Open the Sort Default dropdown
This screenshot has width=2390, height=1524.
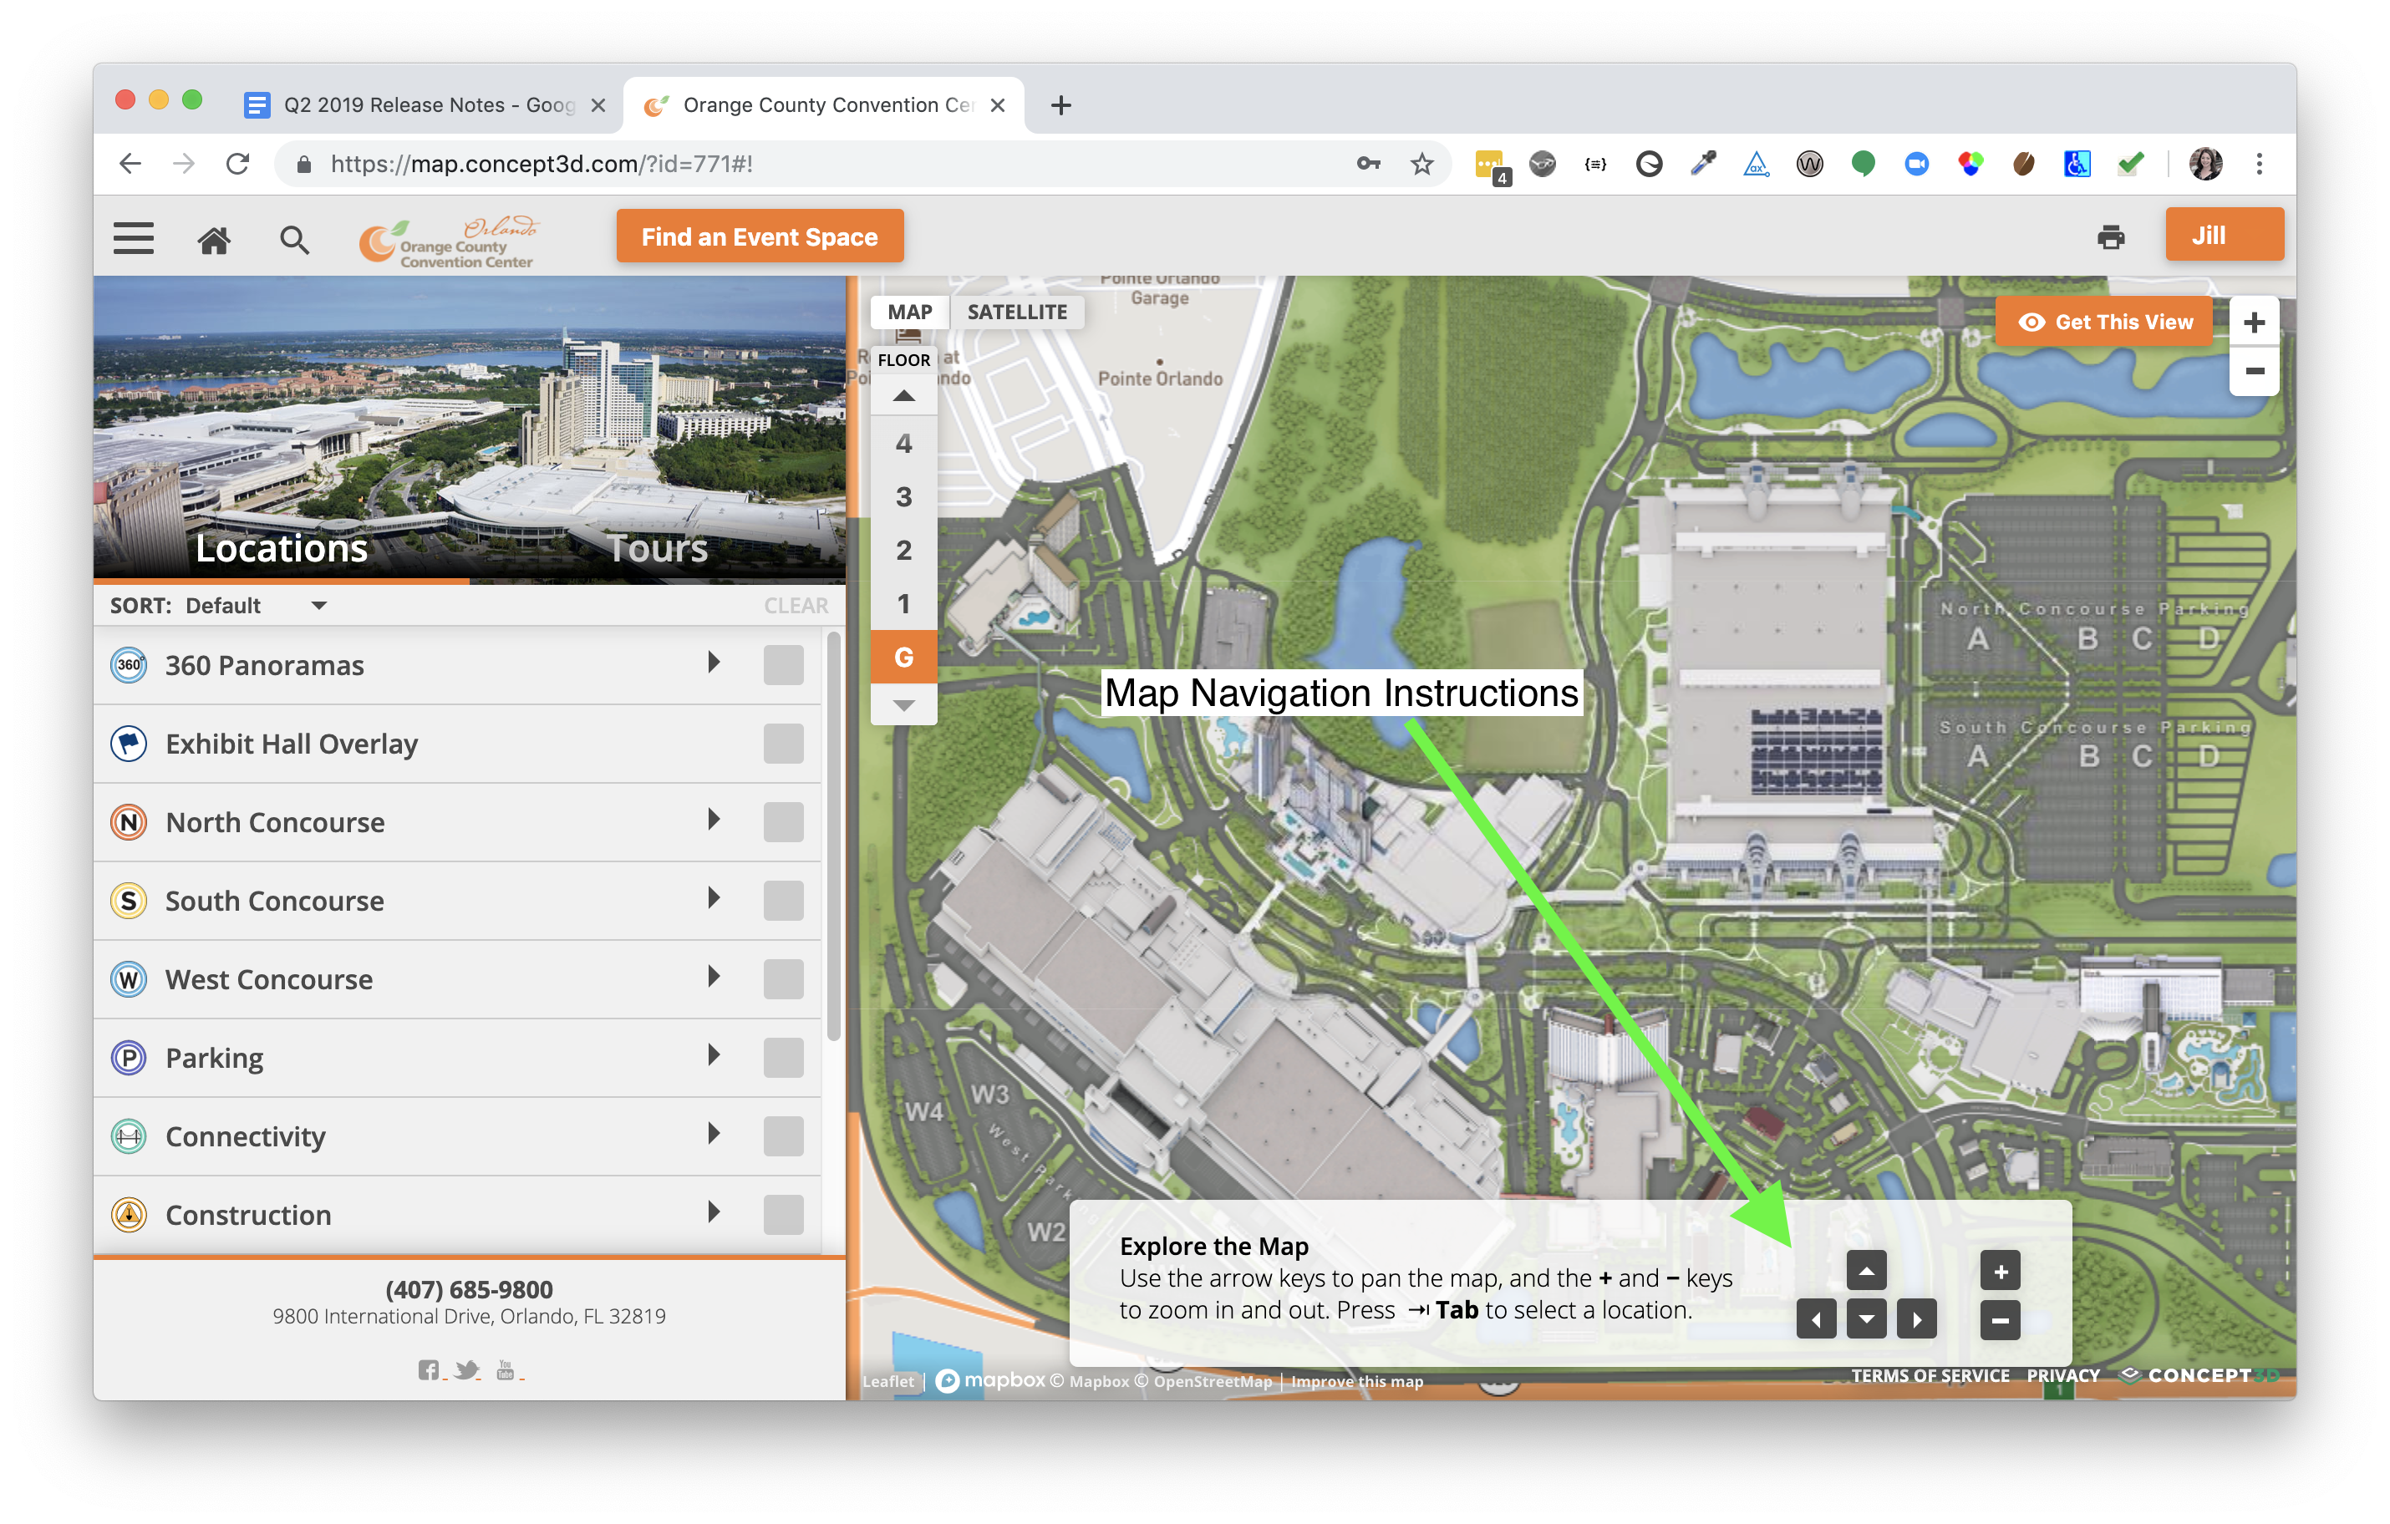pos(256,605)
